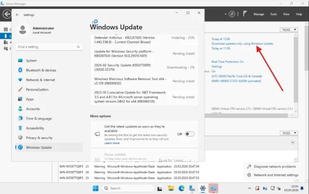Screen dimensions: 309x194
Task: Click the Server Manager refresh icon
Action: (x=232, y=14)
